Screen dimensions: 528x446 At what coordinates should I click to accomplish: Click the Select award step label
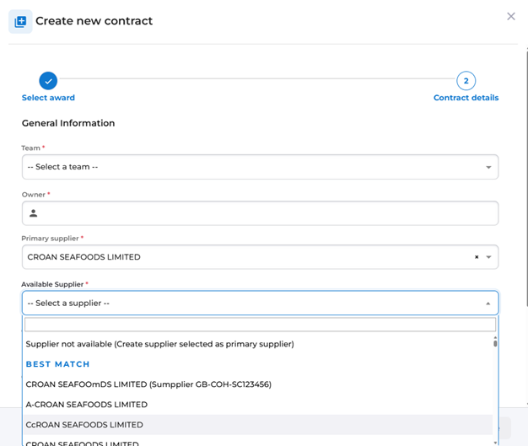[48, 98]
